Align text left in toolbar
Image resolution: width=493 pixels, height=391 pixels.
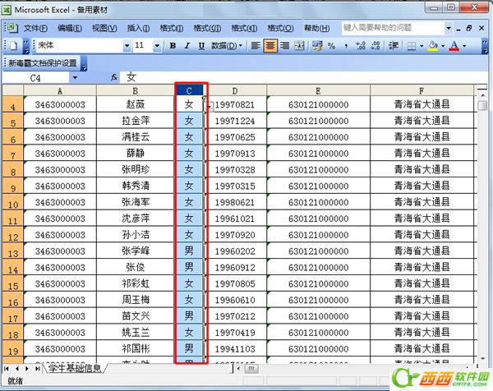(x=256, y=46)
